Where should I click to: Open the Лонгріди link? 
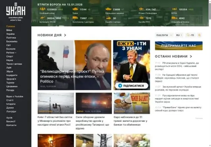pos(11,111)
